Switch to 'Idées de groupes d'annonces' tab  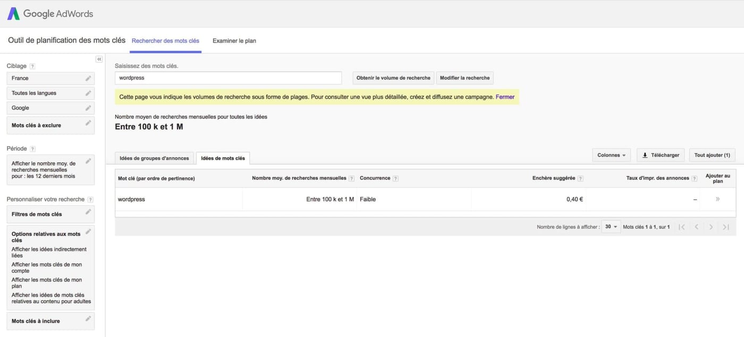(x=154, y=158)
